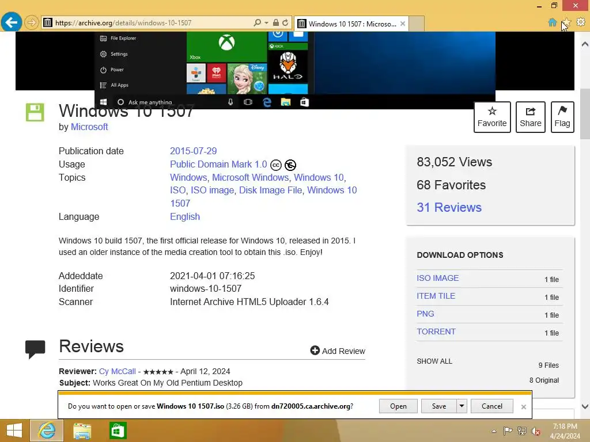Open the English language link
The height and width of the screenshot is (442, 590).
(x=185, y=216)
